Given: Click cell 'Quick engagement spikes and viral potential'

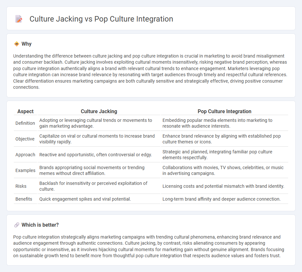Looking at the screenshot, I should (99, 199).
